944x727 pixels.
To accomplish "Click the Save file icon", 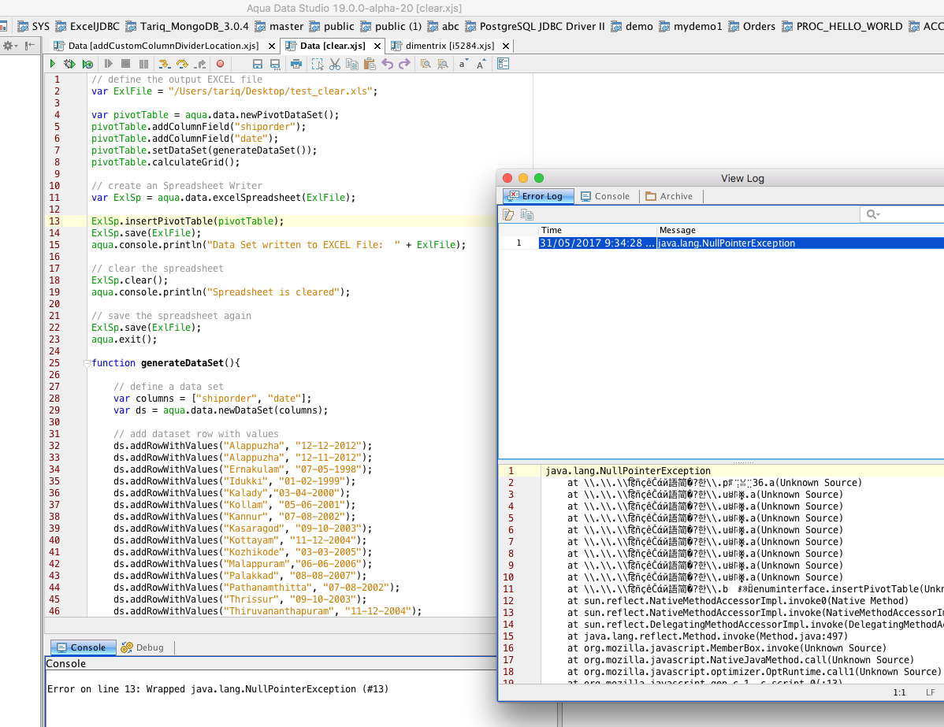I will [x=258, y=64].
